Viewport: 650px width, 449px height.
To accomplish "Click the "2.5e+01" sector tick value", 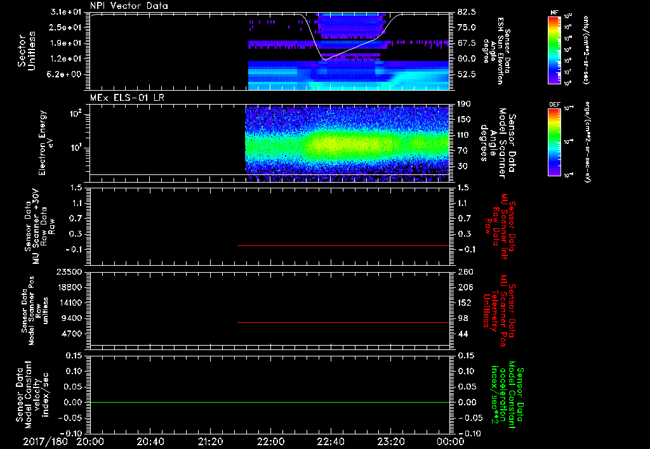I will (66, 27).
